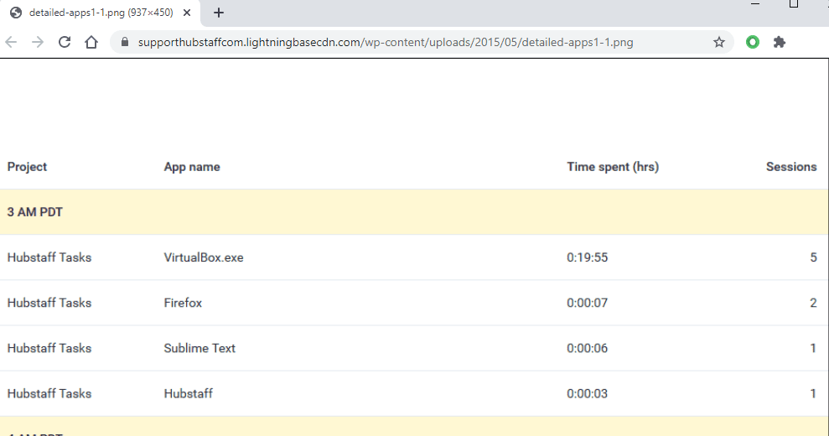Click the 0:00:03 time value

[x=588, y=394]
